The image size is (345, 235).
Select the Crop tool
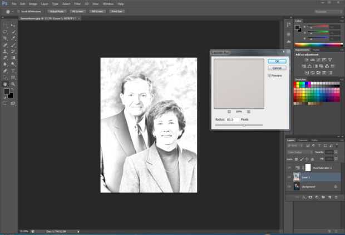tap(5, 38)
